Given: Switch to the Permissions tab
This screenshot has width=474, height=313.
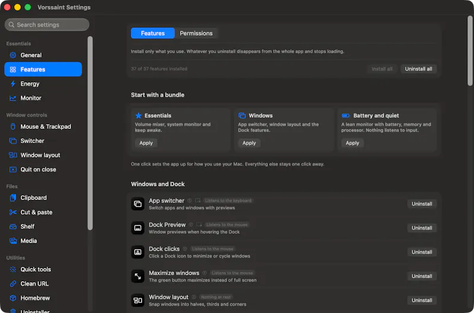Looking at the screenshot, I should 196,33.
